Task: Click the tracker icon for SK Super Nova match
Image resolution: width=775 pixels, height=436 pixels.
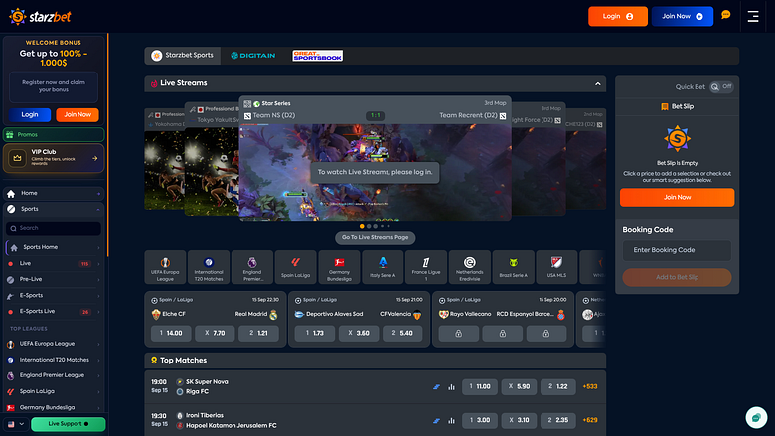Action: click(x=436, y=387)
